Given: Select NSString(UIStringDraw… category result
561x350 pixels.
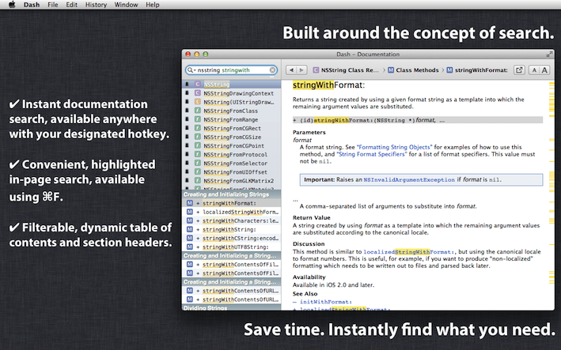Looking at the screenshot, I should click(x=232, y=102).
